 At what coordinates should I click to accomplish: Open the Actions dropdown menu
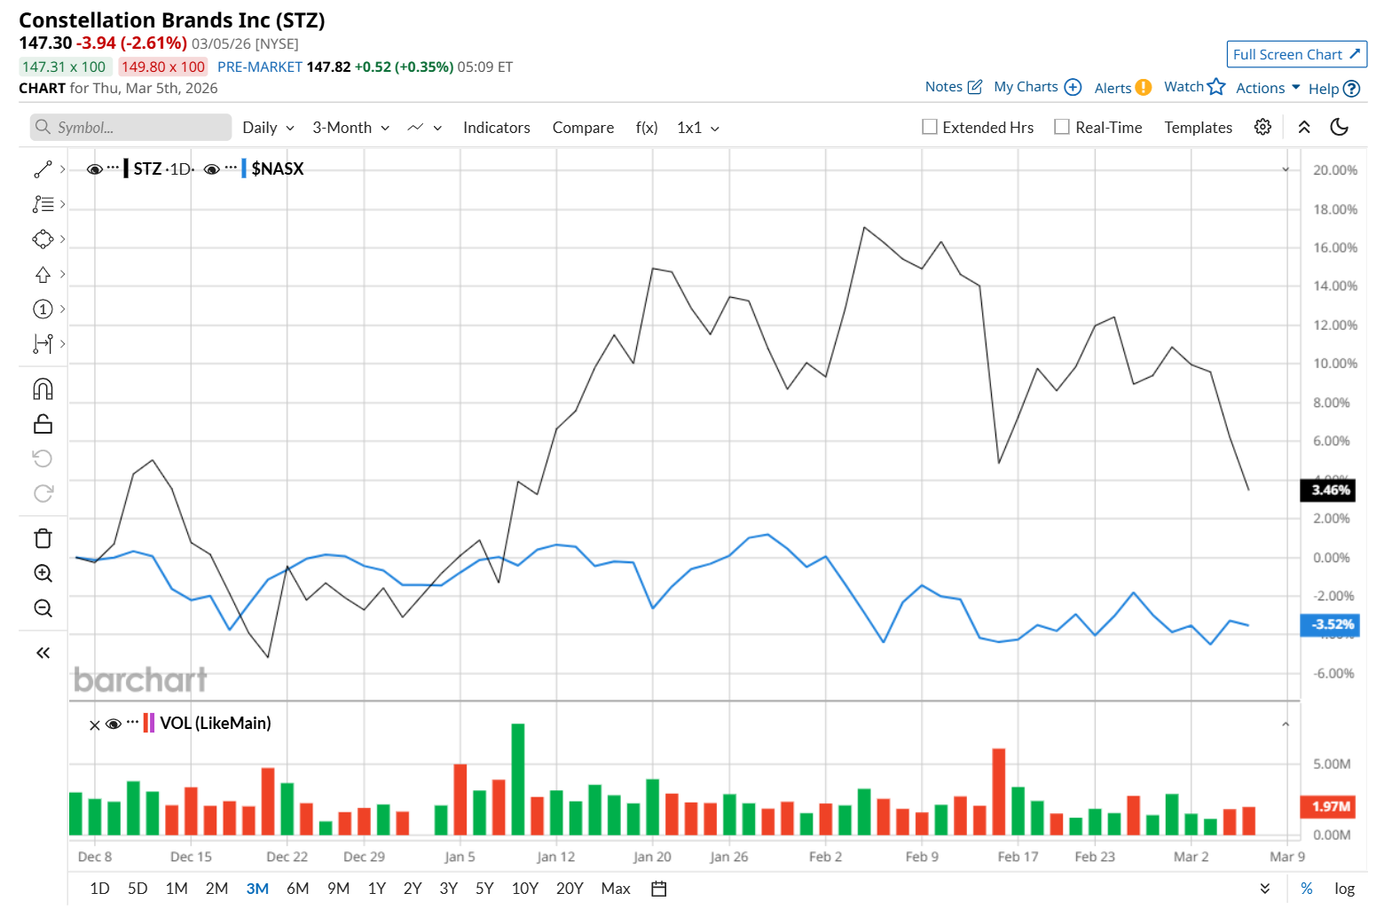coord(1268,88)
